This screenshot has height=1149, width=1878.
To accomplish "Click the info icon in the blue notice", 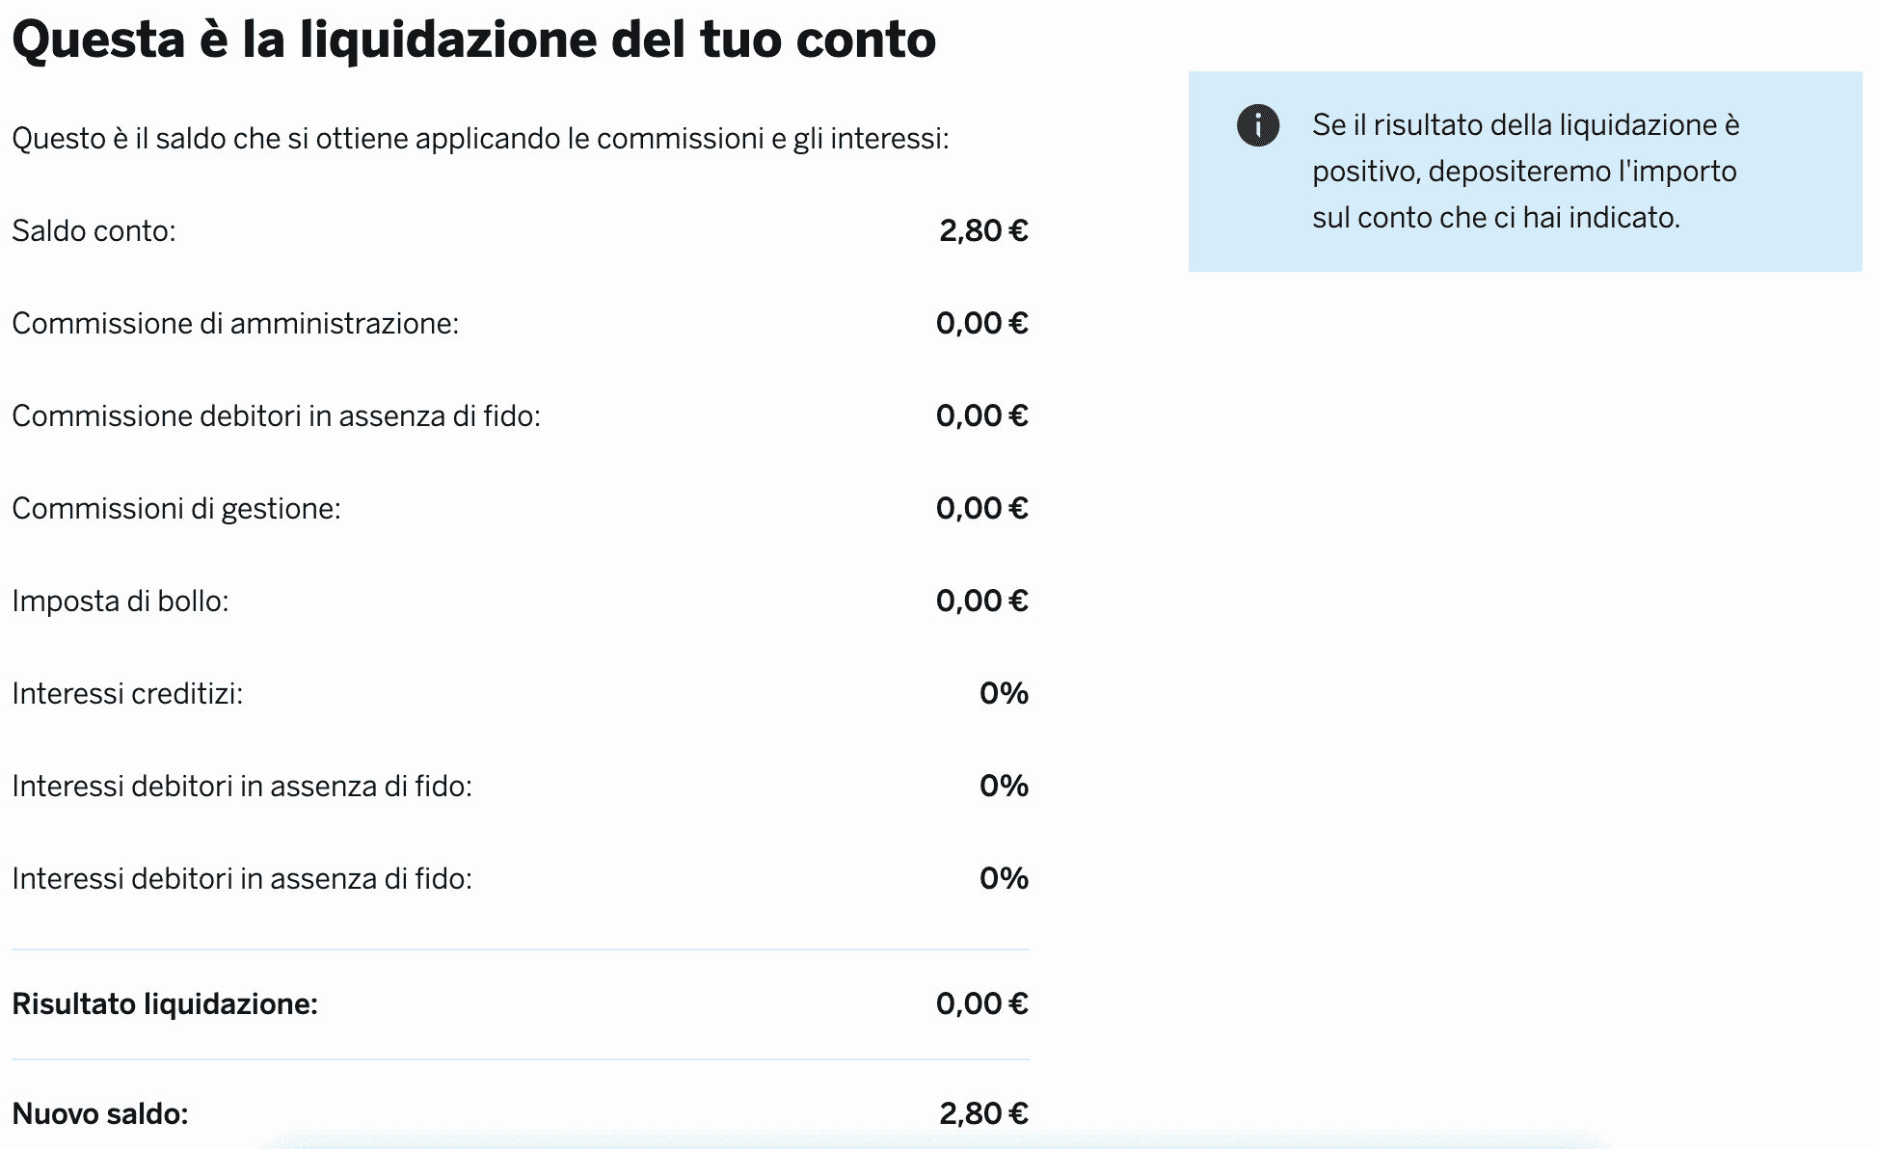I will pyautogui.click(x=1258, y=125).
